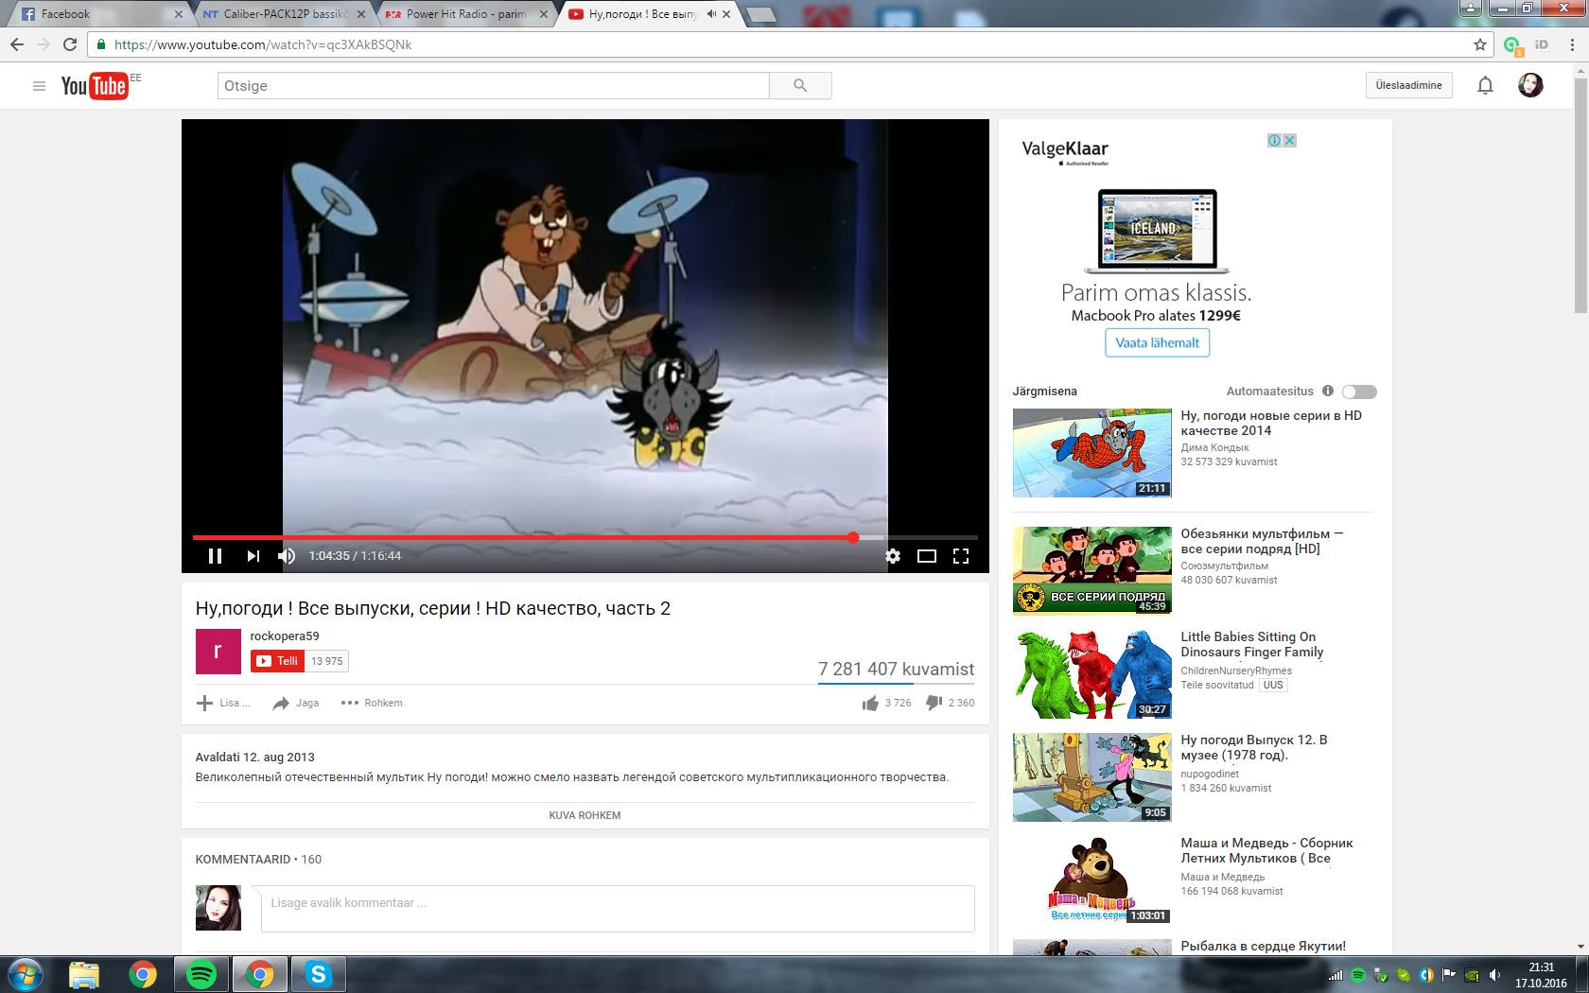
Task: Pause the video playback
Action: click(215, 556)
